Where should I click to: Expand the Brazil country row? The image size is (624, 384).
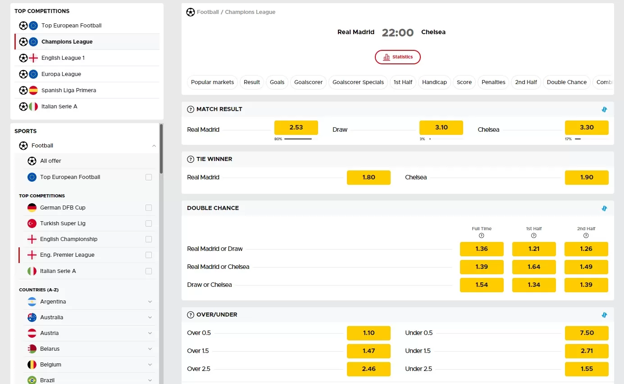pyautogui.click(x=150, y=380)
